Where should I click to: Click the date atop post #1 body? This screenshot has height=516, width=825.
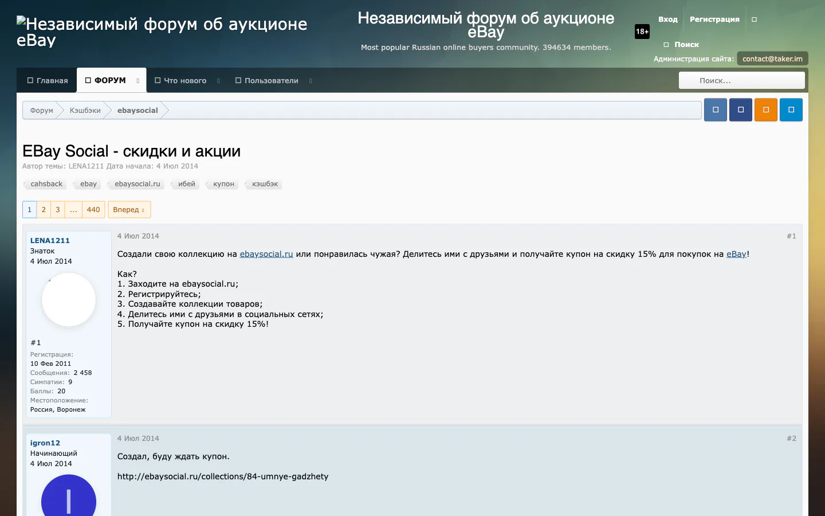click(138, 236)
